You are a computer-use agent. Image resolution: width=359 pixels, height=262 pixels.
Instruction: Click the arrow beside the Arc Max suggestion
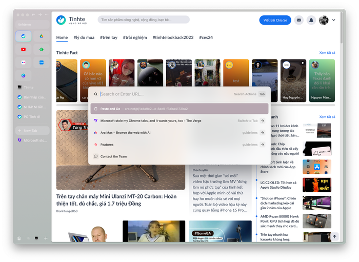[x=263, y=133]
